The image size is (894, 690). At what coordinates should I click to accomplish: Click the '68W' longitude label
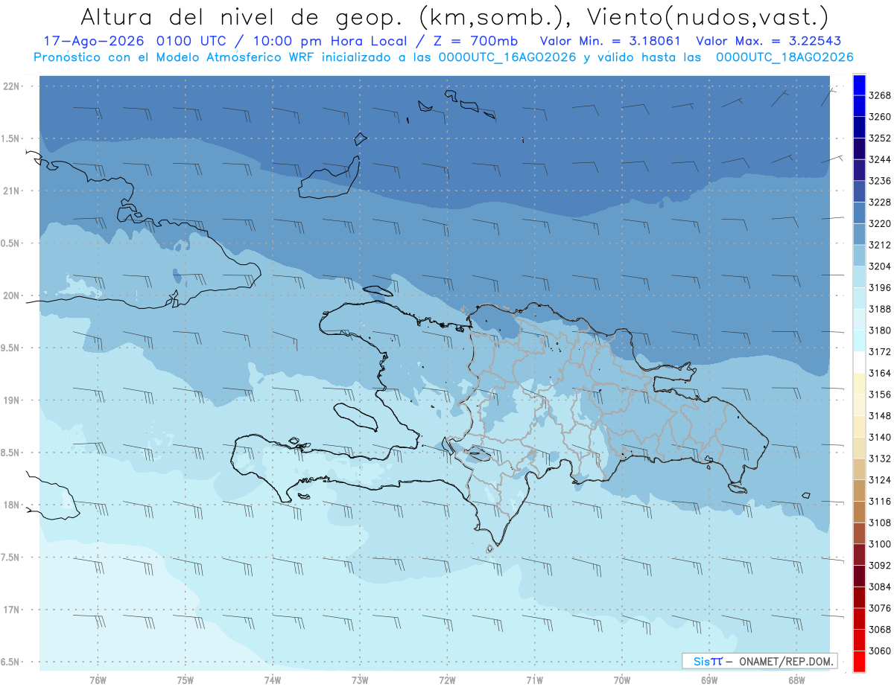(x=796, y=680)
